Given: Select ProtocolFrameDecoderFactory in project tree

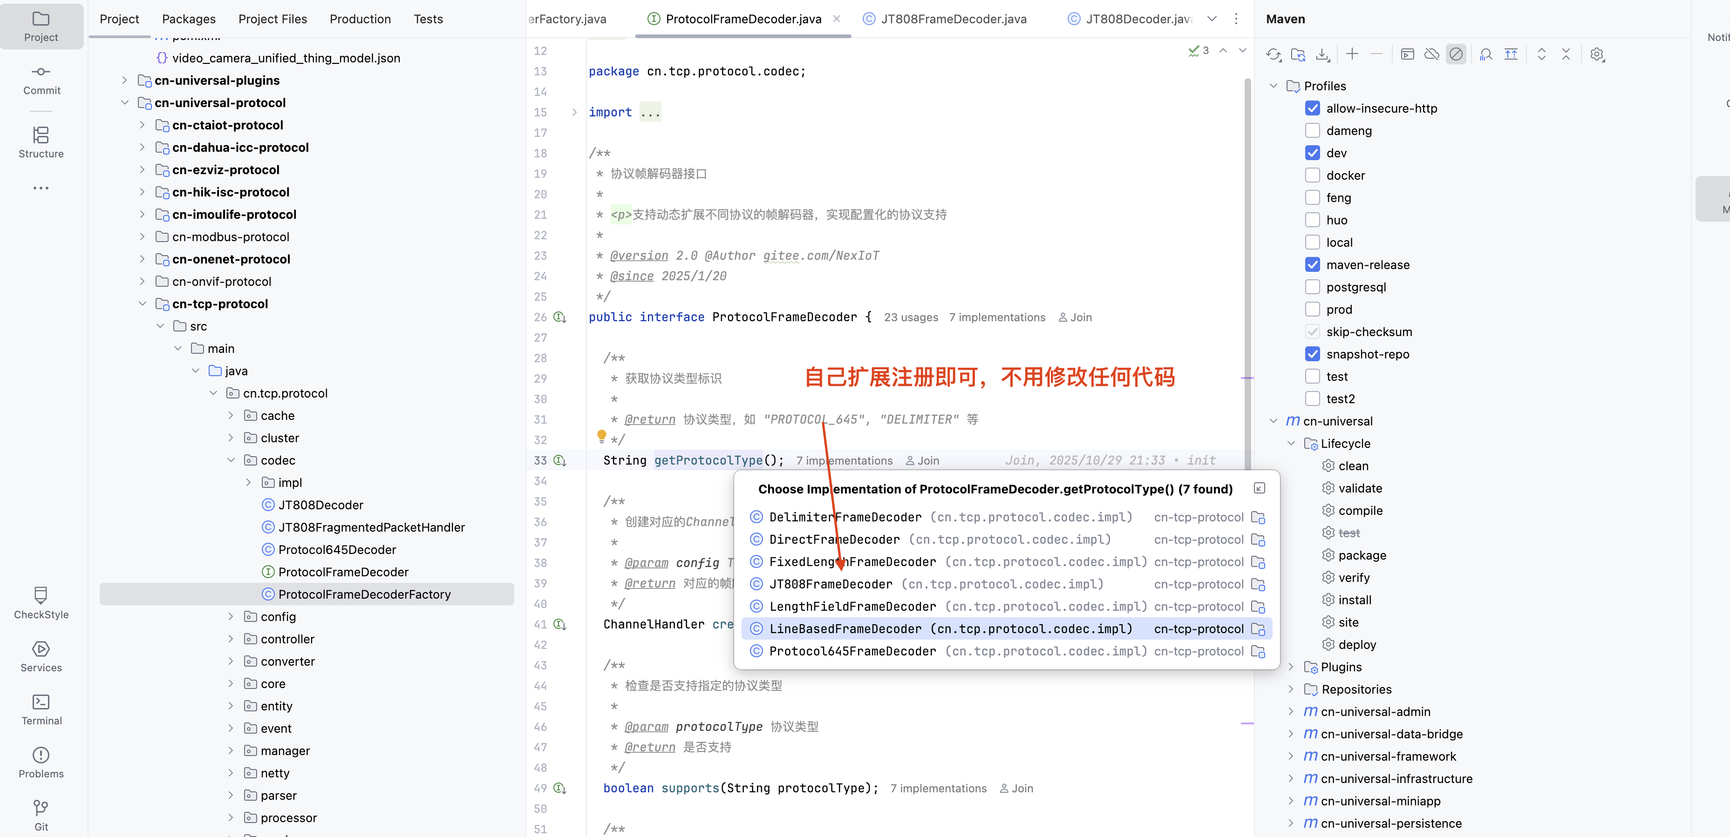Looking at the screenshot, I should click(307, 594).
